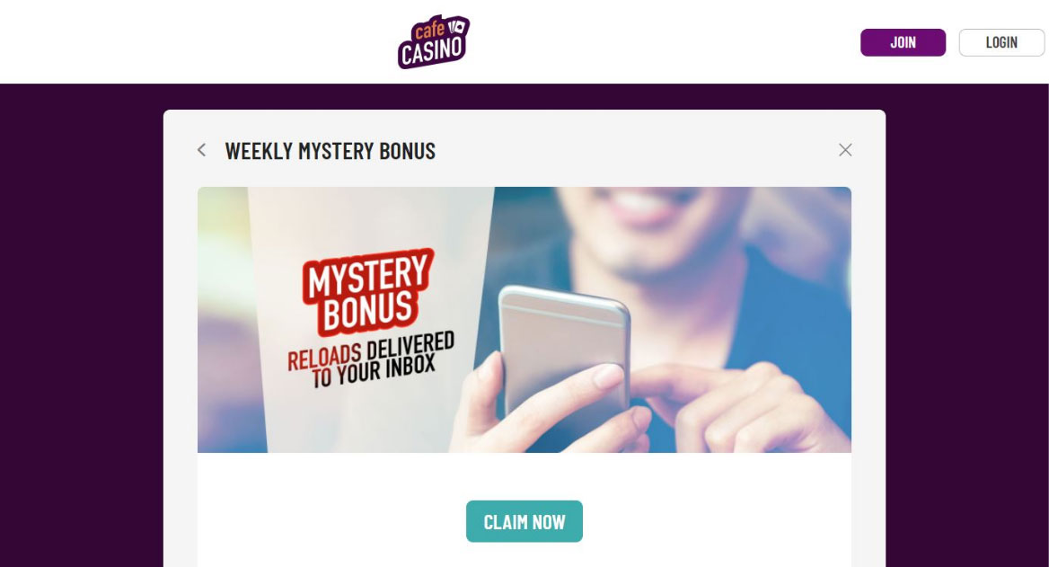Viewport: 1049px width, 567px height.
Task: Select the 'Reloads delivered to your inbox' text
Action: [x=372, y=359]
